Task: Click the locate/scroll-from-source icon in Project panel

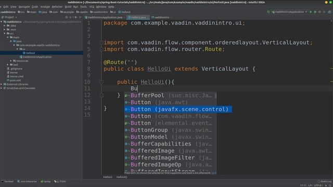Action: click(x=67, y=17)
